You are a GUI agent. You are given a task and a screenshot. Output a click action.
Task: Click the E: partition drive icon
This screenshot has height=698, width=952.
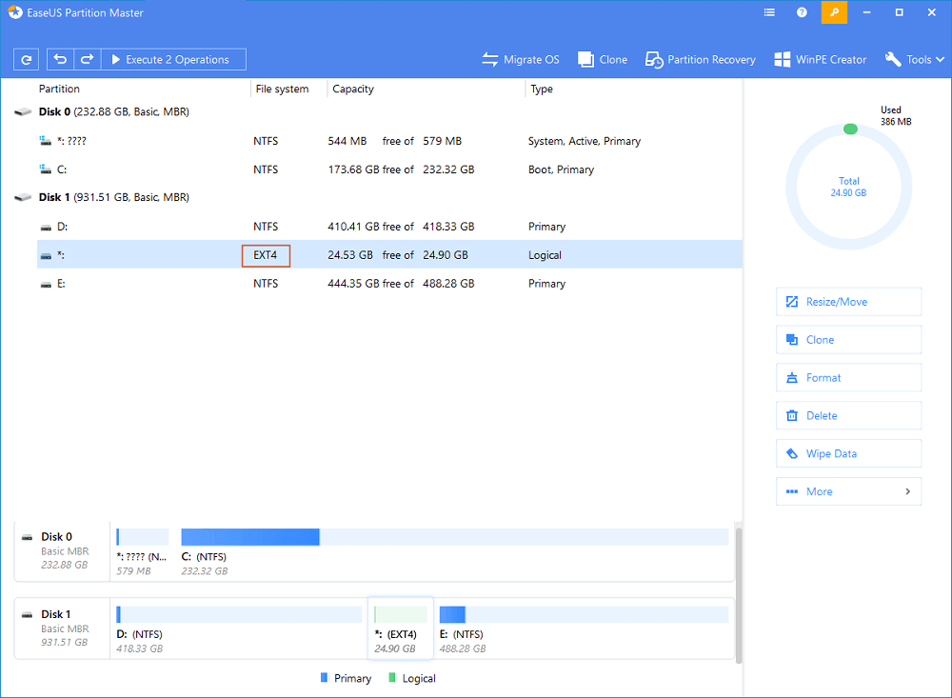click(x=46, y=285)
